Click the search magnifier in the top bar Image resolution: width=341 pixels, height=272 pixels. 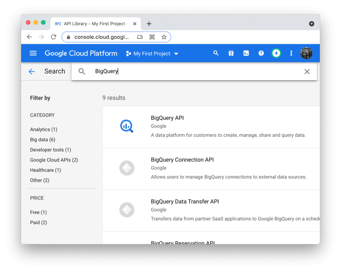click(x=216, y=53)
